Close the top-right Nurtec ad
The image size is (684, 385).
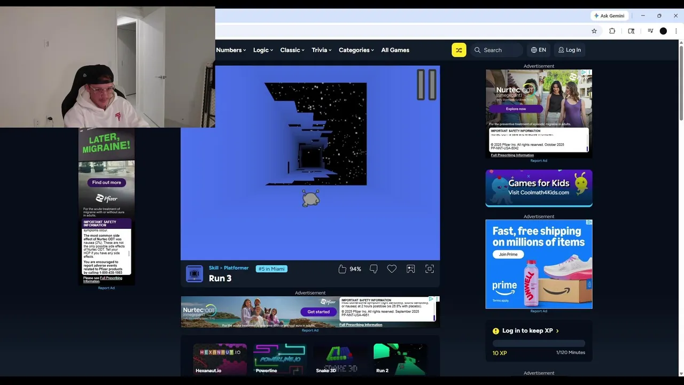tap(589, 72)
